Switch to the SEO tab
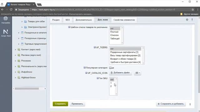Image resolution: width=200 pixels, height=112 pixels. 67,20
